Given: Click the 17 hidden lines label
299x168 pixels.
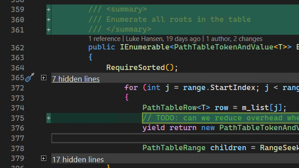Looking at the screenshot, I should [x=78, y=160].
